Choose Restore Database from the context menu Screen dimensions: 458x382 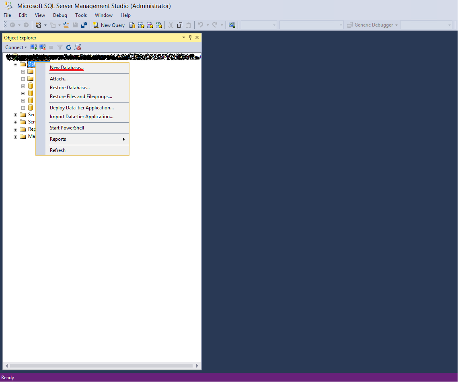coord(70,87)
